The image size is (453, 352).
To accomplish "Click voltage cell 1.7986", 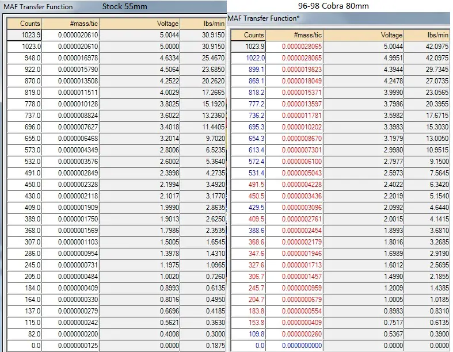I will [x=139, y=231].
